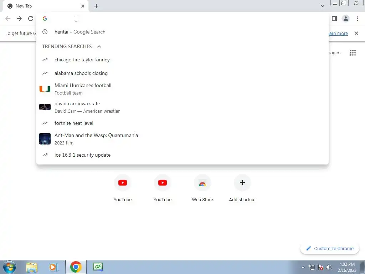Click the network tray icon
The width and height of the screenshot is (365, 274).
pyautogui.click(x=312, y=267)
